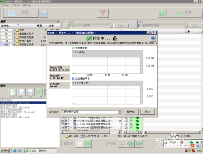The image size is (203, 154).
Task: Click the 12% progress bar in overview
Action: pyautogui.click(x=6, y=41)
